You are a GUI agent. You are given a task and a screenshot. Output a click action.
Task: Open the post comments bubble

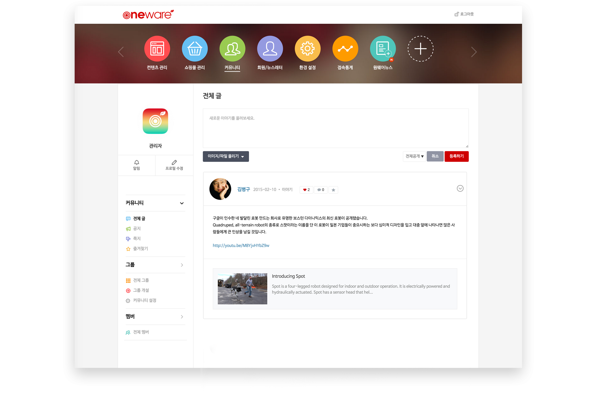point(321,190)
